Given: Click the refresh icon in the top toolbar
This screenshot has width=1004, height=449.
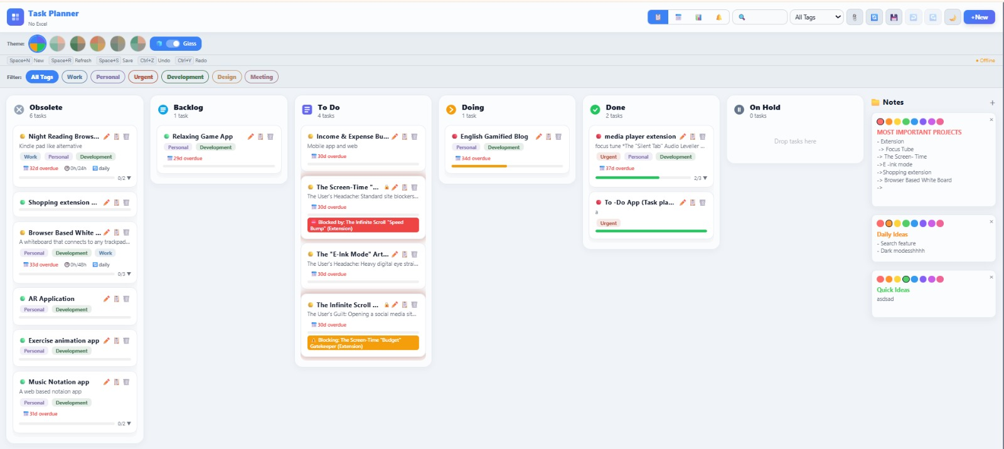Looking at the screenshot, I should pos(874,18).
